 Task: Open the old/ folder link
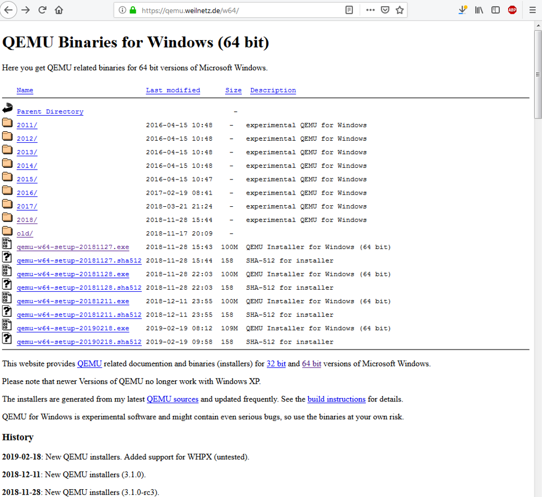(25, 233)
